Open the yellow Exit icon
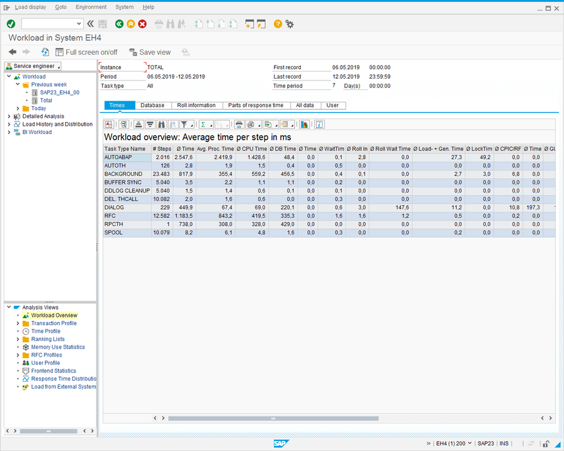The width and height of the screenshot is (564, 451). [x=130, y=23]
